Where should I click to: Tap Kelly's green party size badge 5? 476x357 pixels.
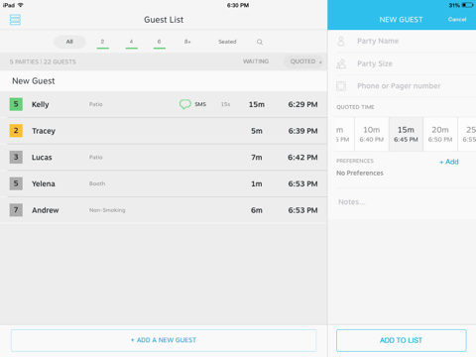pos(16,104)
